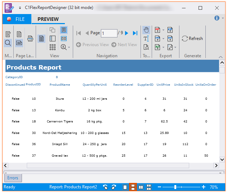
Task: Click the zoom slider in status bar
Action: 175,187
